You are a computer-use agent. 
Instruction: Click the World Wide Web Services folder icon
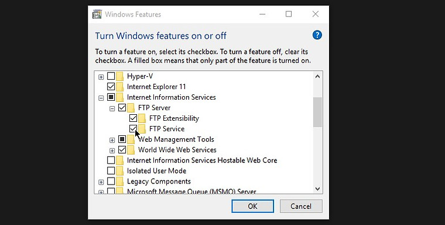point(131,150)
